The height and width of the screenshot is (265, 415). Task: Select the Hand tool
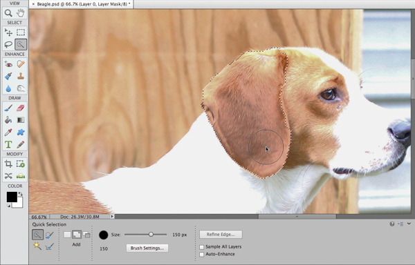point(21,13)
